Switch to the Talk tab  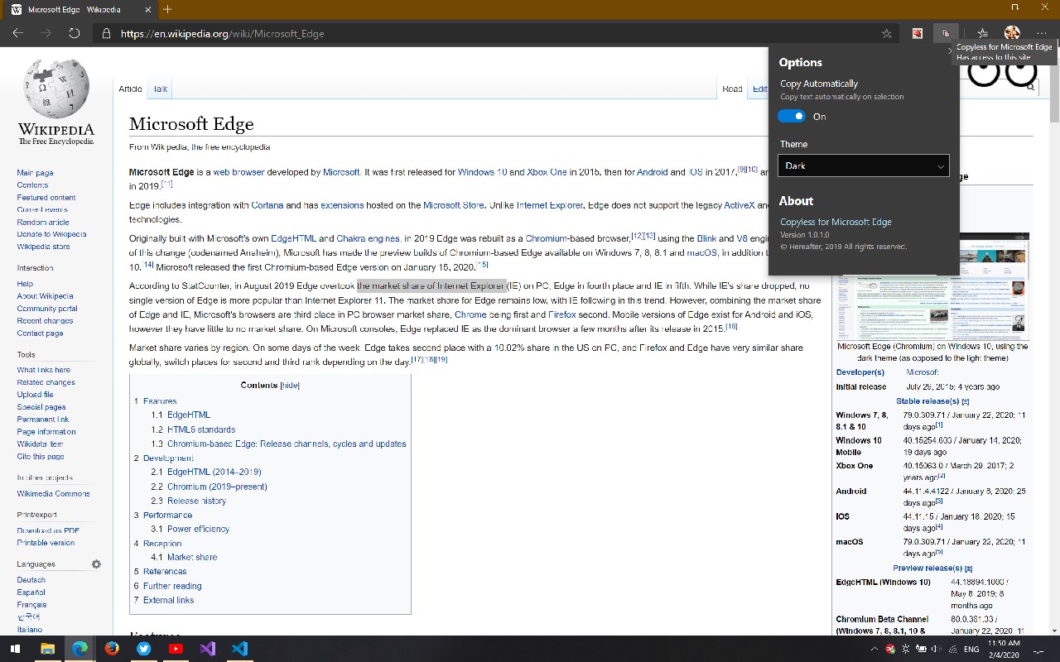(160, 89)
